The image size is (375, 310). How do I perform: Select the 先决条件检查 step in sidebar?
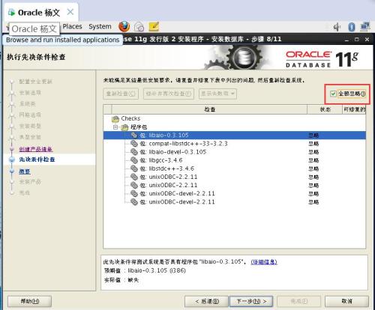click(x=37, y=159)
